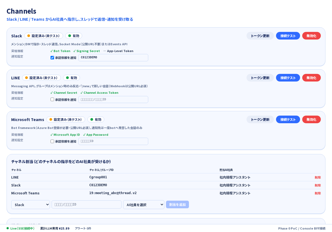Uncheck Slack 承認依頼を通知 checkbox
332x232 pixels.
[52, 58]
